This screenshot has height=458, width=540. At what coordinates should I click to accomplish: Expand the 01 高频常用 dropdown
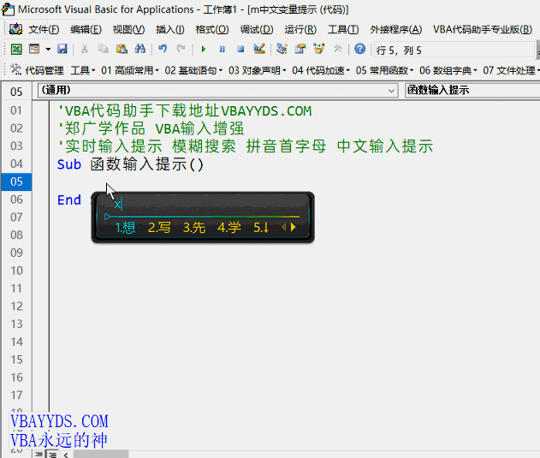130,70
